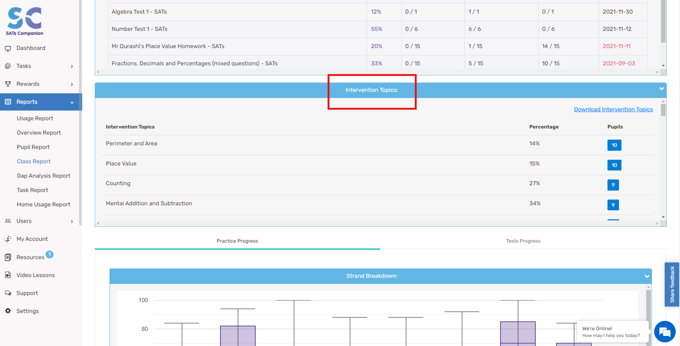
Task: Collapse the Strand Breakdown panel chevron
Action: coord(647,276)
